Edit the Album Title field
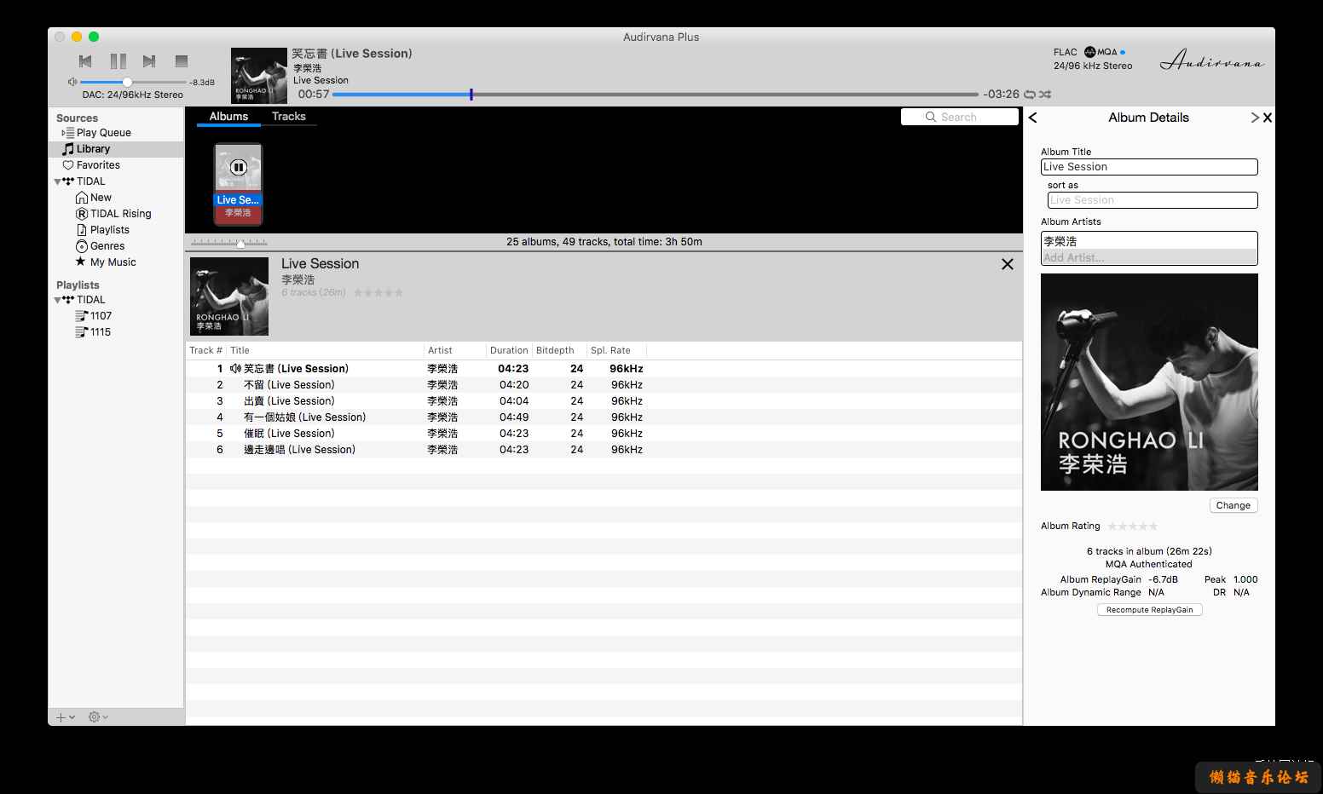This screenshot has width=1323, height=794. click(x=1149, y=167)
